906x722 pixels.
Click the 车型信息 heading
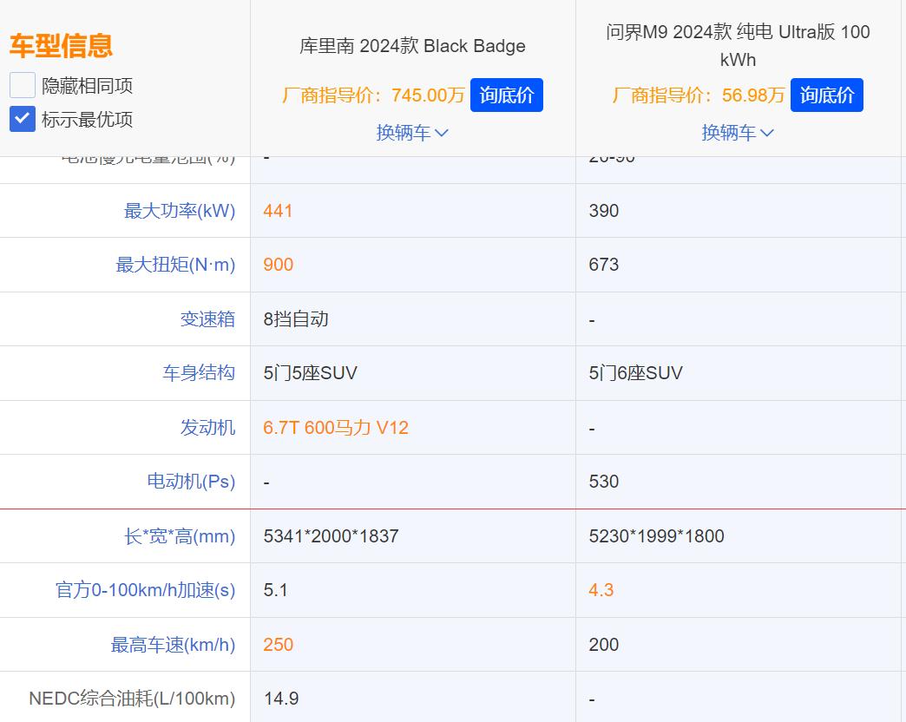[61, 46]
